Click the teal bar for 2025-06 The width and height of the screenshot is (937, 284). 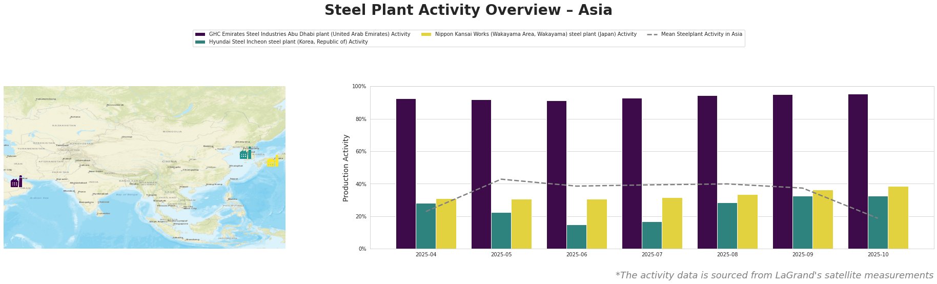[x=577, y=237]
